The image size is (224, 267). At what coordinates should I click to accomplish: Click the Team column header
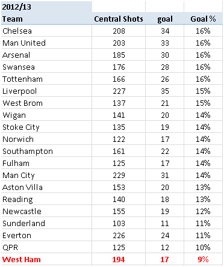46,19
